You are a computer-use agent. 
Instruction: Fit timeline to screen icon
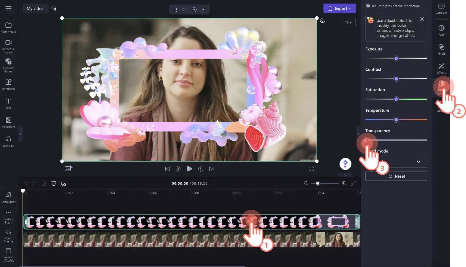coord(354,183)
